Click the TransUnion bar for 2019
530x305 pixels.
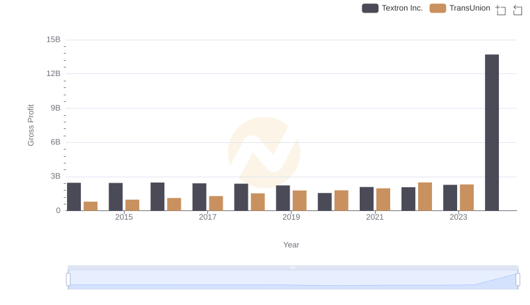point(299,200)
